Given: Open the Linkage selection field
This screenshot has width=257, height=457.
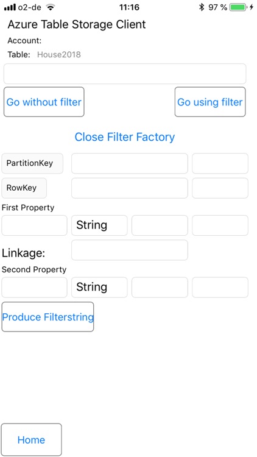Looking at the screenshot, I should 130,250.
